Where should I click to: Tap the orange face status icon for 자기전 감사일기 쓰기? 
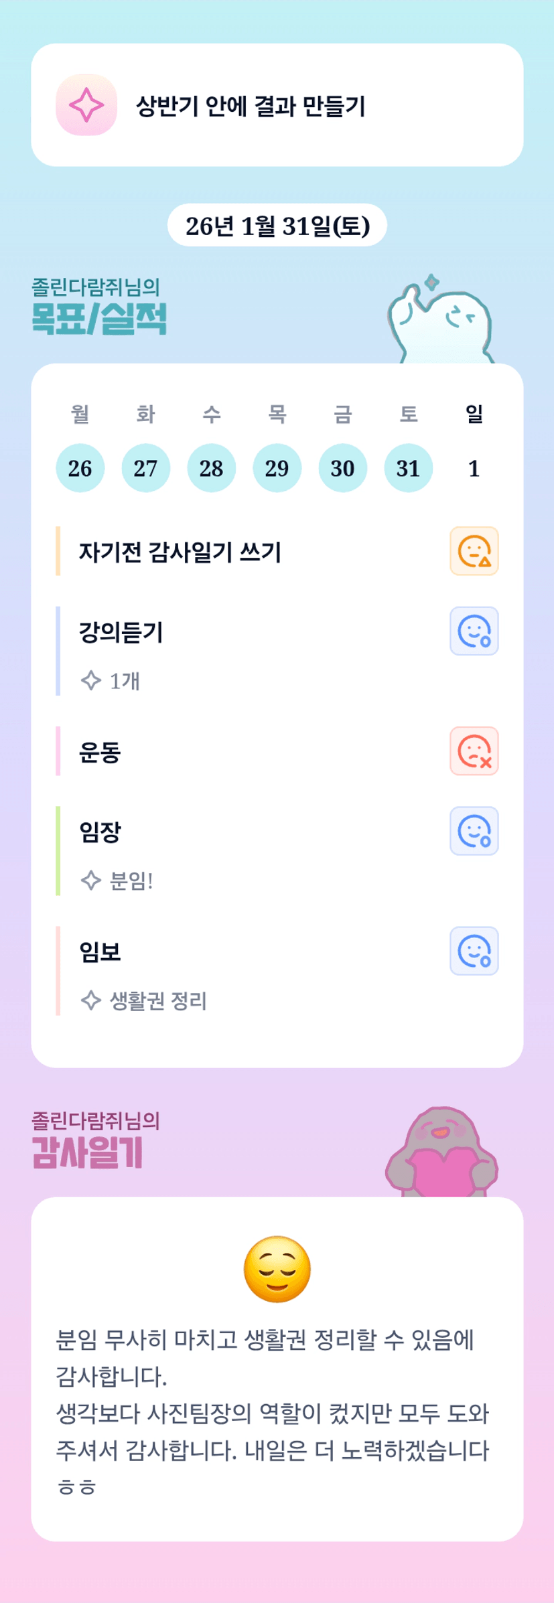(x=474, y=551)
